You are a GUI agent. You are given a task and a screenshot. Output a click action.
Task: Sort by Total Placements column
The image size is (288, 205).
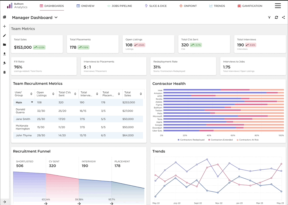click(119, 94)
